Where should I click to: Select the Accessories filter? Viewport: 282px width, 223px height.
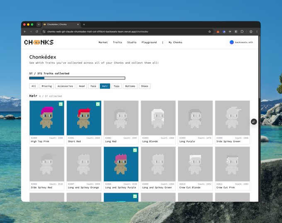[65, 86]
